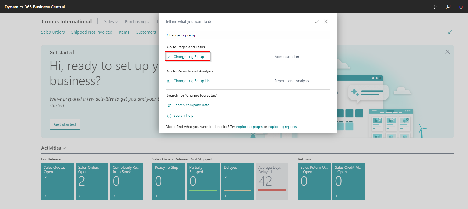Open Sales Quotes - Open tile
468x209 pixels.
58,182
